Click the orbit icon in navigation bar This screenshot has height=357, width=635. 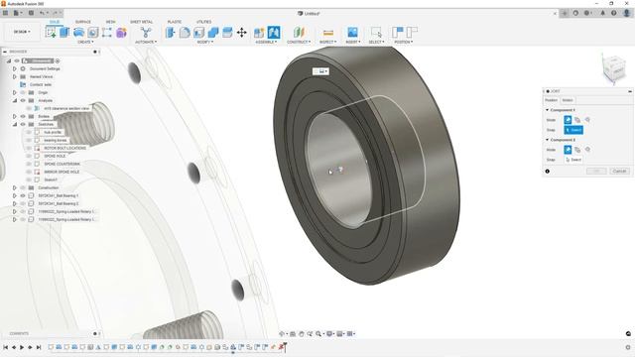[282, 333]
